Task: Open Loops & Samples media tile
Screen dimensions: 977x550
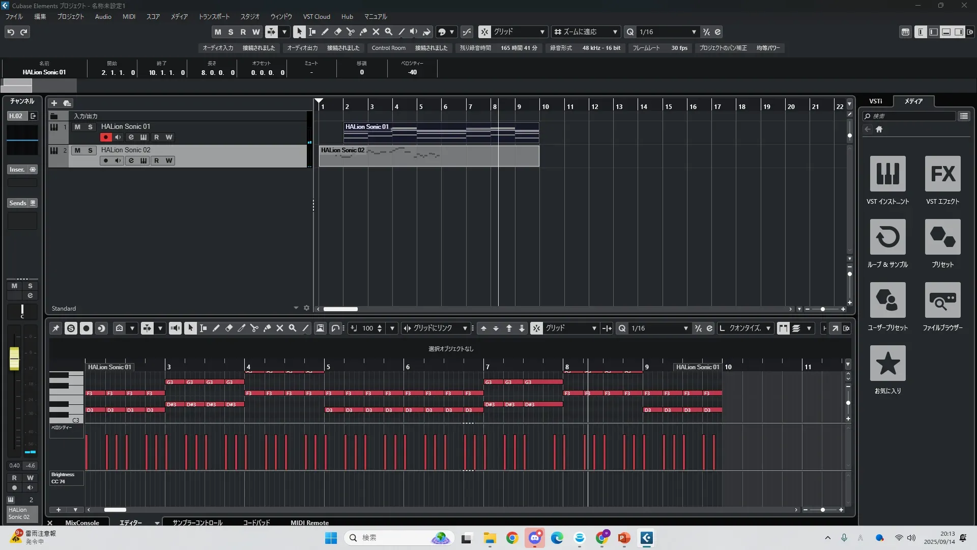Action: point(887,237)
